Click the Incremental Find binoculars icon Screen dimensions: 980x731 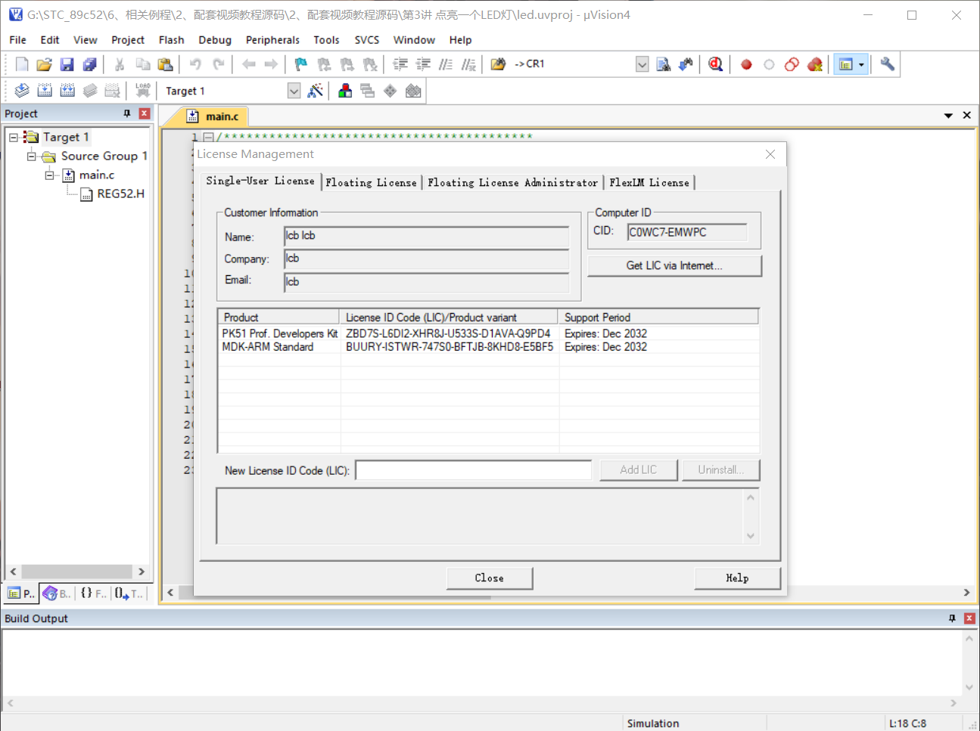(686, 64)
